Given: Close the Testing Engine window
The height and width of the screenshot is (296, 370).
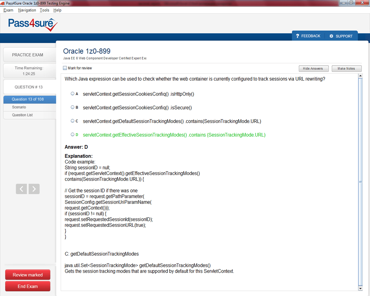Looking at the screenshot, I should [x=363, y=3].
